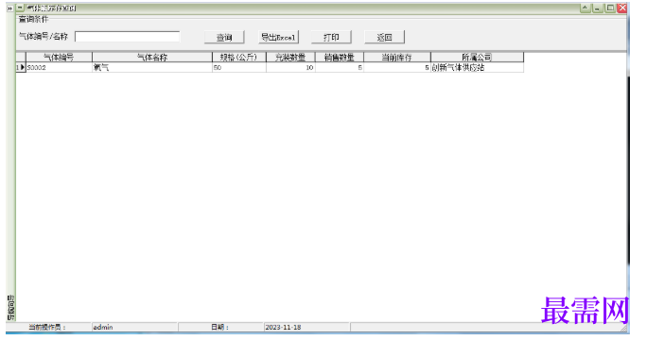This screenshot has height=340, width=647.
Task: Select the fill quantity cell showing 10
Action: click(290, 68)
